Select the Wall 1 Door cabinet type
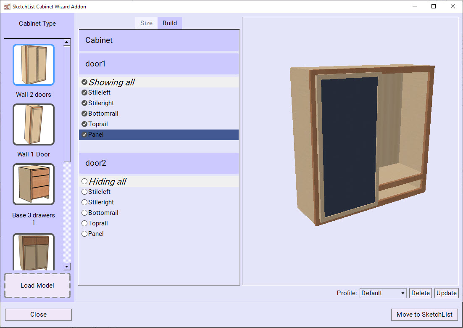Viewport: 463px width, 328px height. 33,124
